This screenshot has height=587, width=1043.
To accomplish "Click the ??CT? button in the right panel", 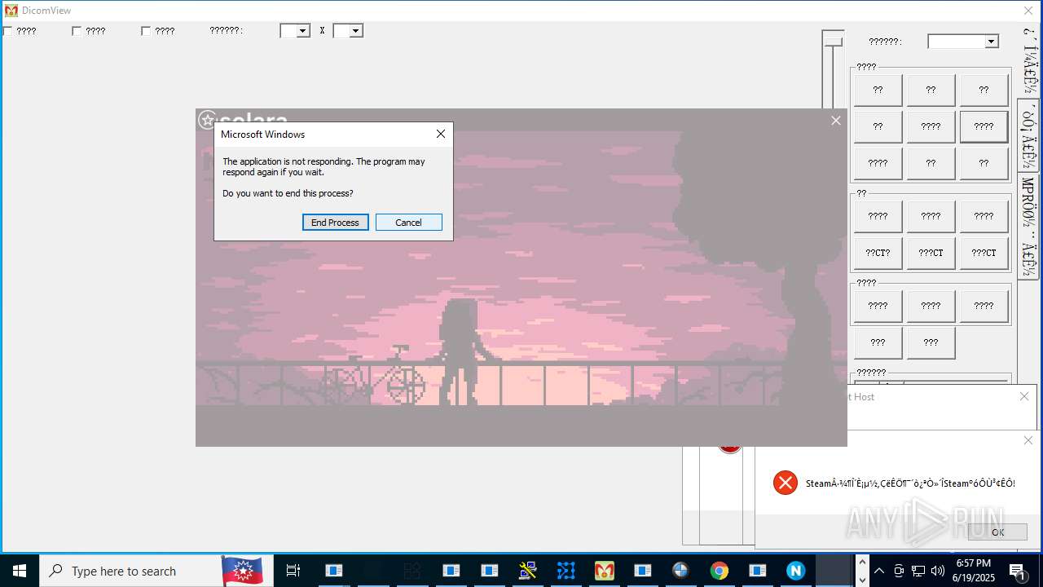I will 878,253.
